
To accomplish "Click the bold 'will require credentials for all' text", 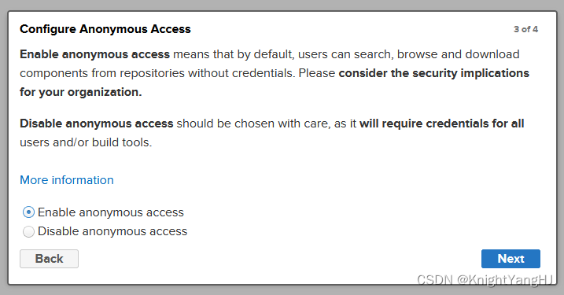I will click(x=442, y=124).
